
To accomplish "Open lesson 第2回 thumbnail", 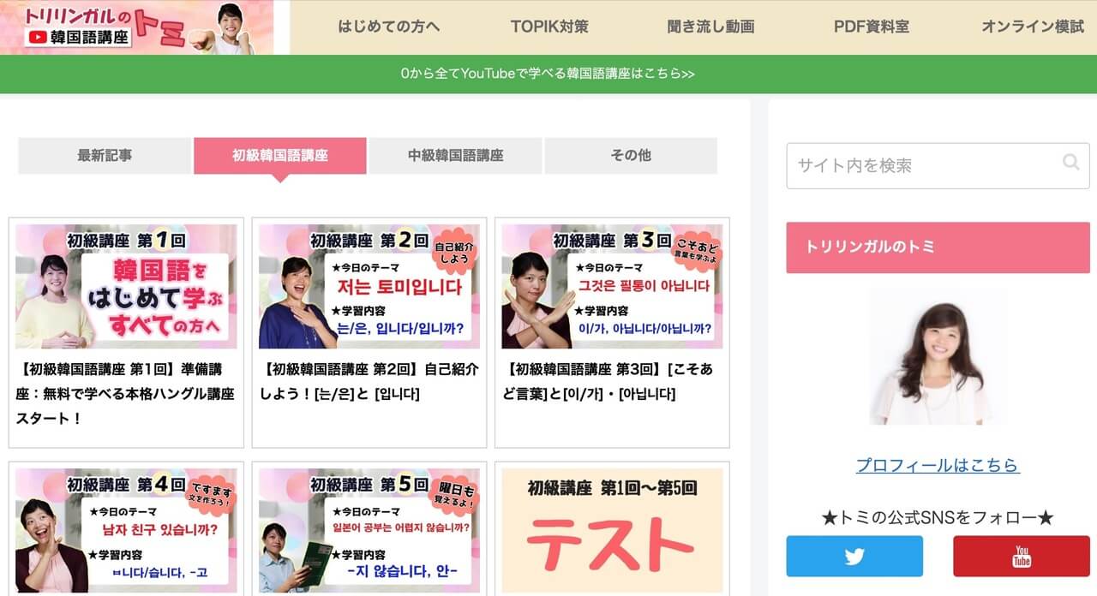I will [x=369, y=286].
